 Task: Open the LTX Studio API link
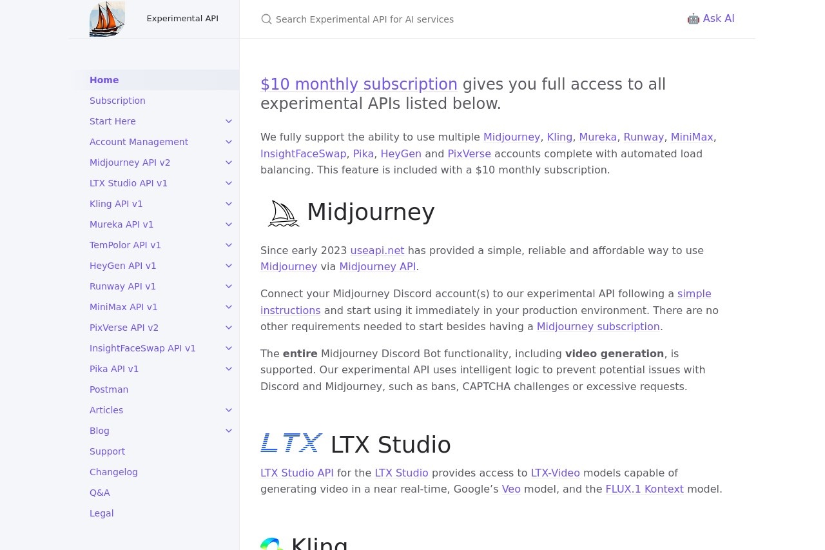point(297,473)
